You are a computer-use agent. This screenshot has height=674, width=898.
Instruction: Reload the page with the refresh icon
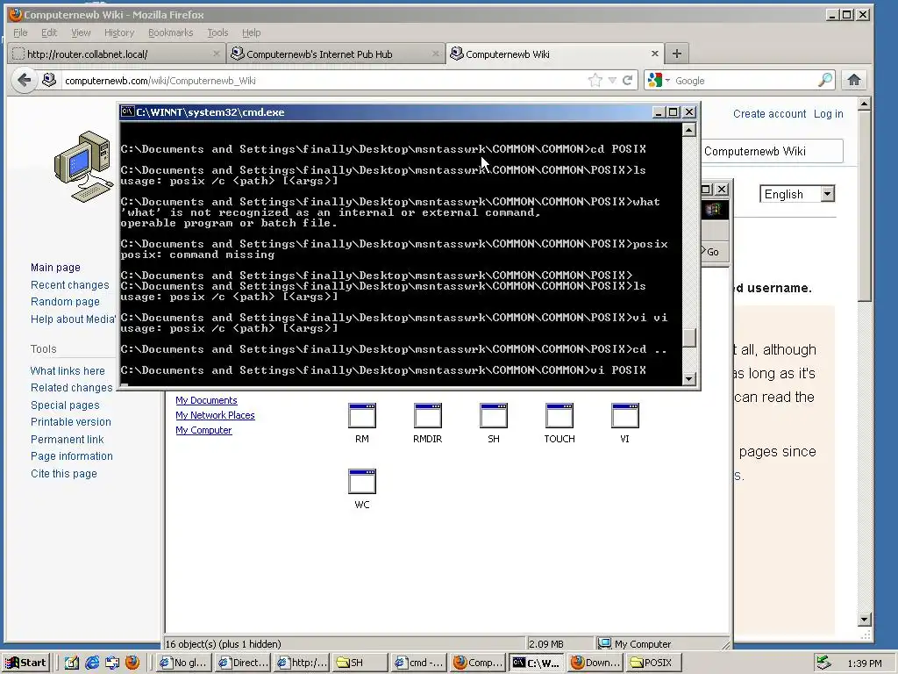coord(628,80)
